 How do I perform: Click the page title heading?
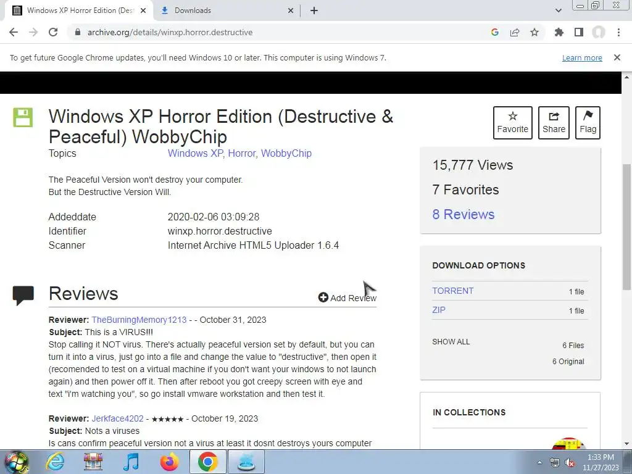(x=221, y=126)
